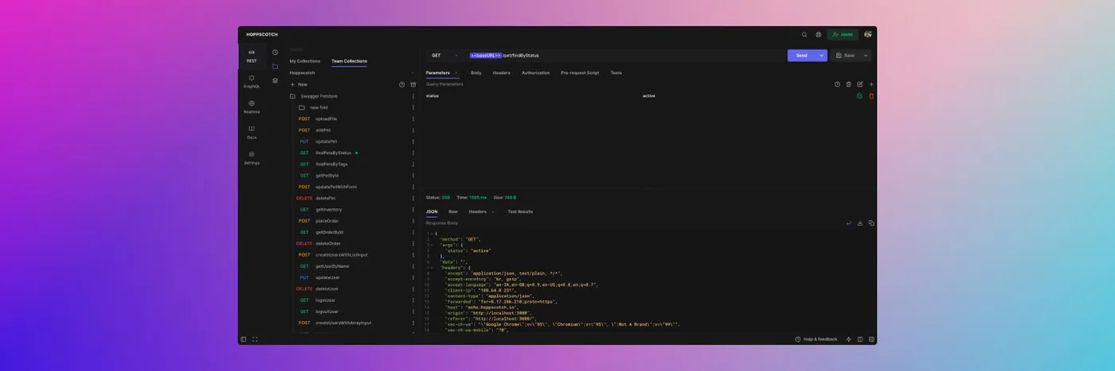The image size is (1115, 371).
Task: Open options menu for deleteOrder request
Action: point(413,244)
